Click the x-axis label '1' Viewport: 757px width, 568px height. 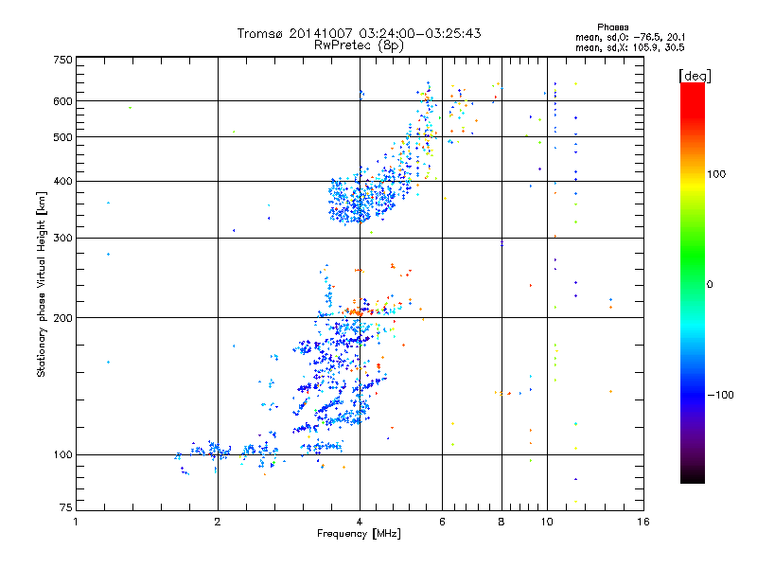click(76, 522)
